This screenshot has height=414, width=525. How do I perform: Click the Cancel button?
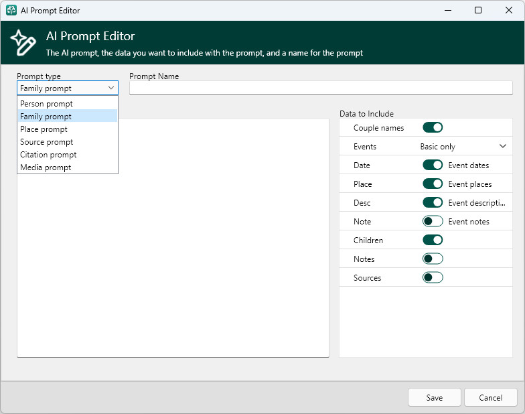click(x=490, y=398)
